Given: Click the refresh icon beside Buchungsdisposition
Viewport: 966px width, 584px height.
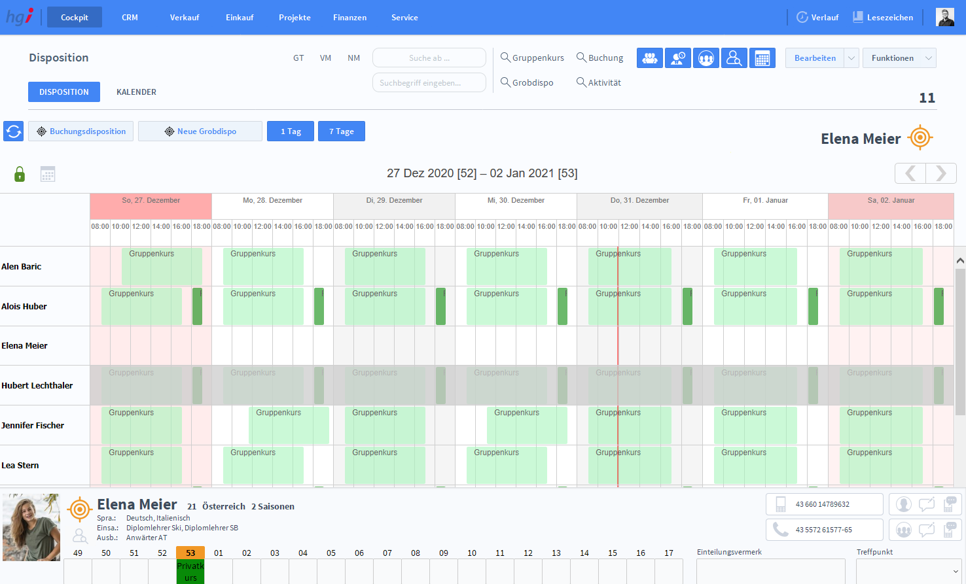Looking at the screenshot, I should point(14,131).
